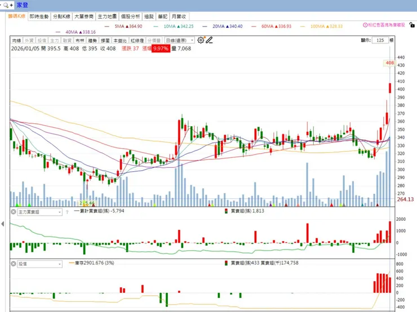Click the pink 粉紅色區塊 notice text
The width and height of the screenshot is (417, 312).
(x=387, y=25)
